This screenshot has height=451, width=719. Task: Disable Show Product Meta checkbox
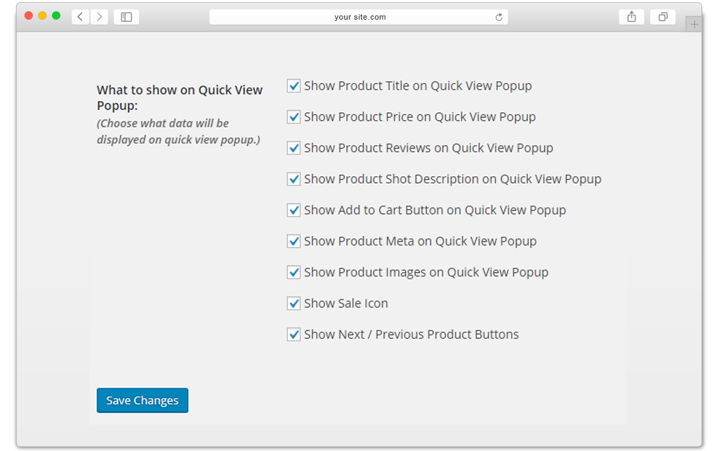[293, 241]
